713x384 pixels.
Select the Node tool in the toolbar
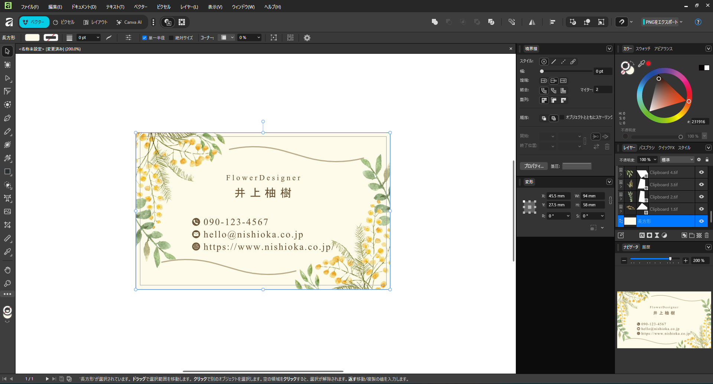tap(7, 78)
